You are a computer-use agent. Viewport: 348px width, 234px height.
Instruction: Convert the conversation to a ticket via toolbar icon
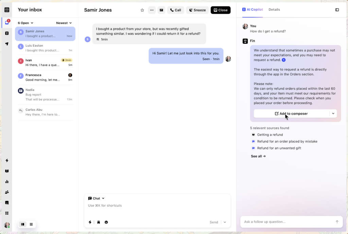click(161, 10)
